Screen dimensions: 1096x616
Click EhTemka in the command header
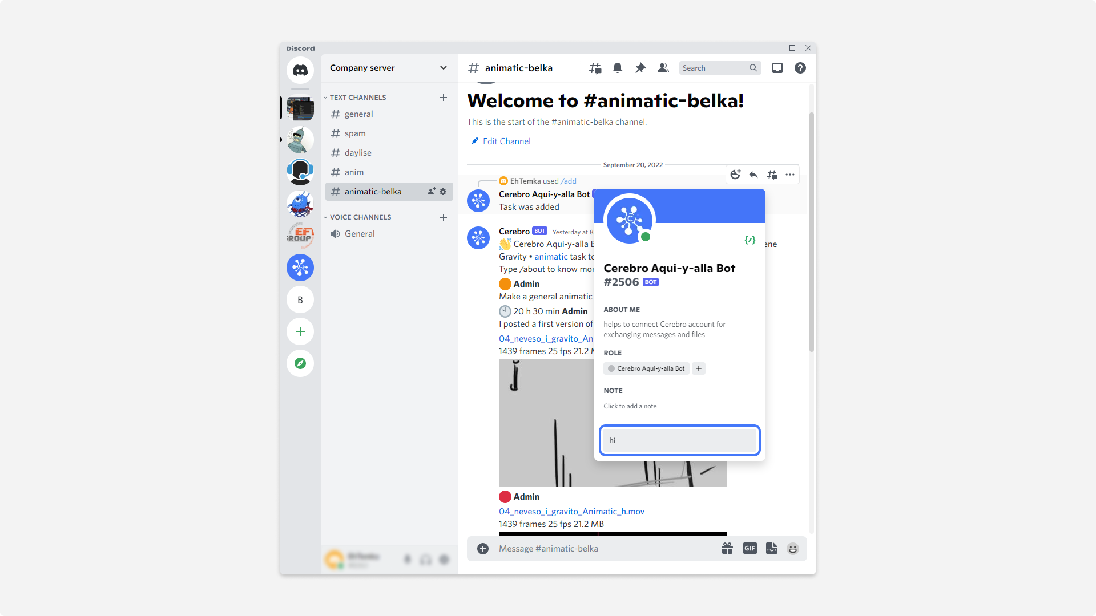pos(525,181)
